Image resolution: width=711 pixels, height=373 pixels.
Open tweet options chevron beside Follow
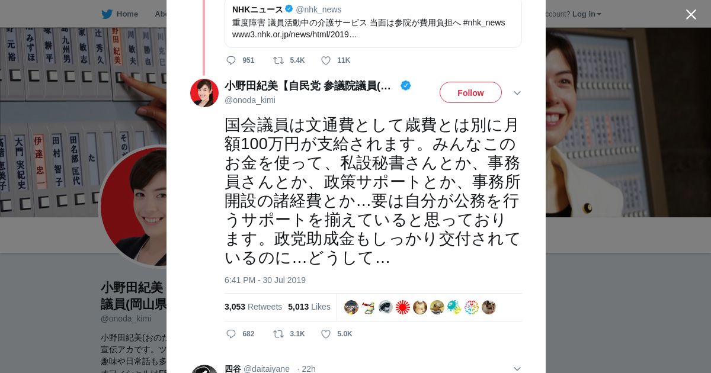[517, 93]
